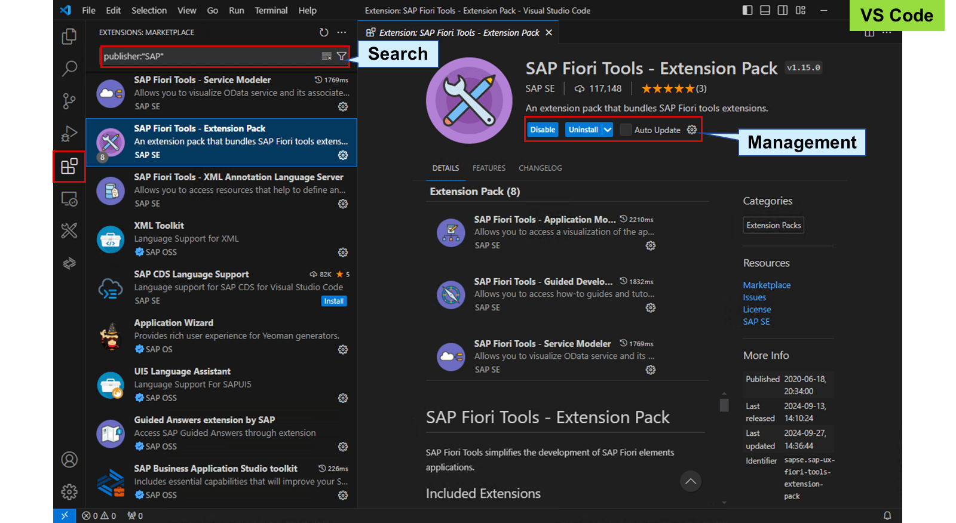Open the filter extensions funnel icon

pos(342,56)
